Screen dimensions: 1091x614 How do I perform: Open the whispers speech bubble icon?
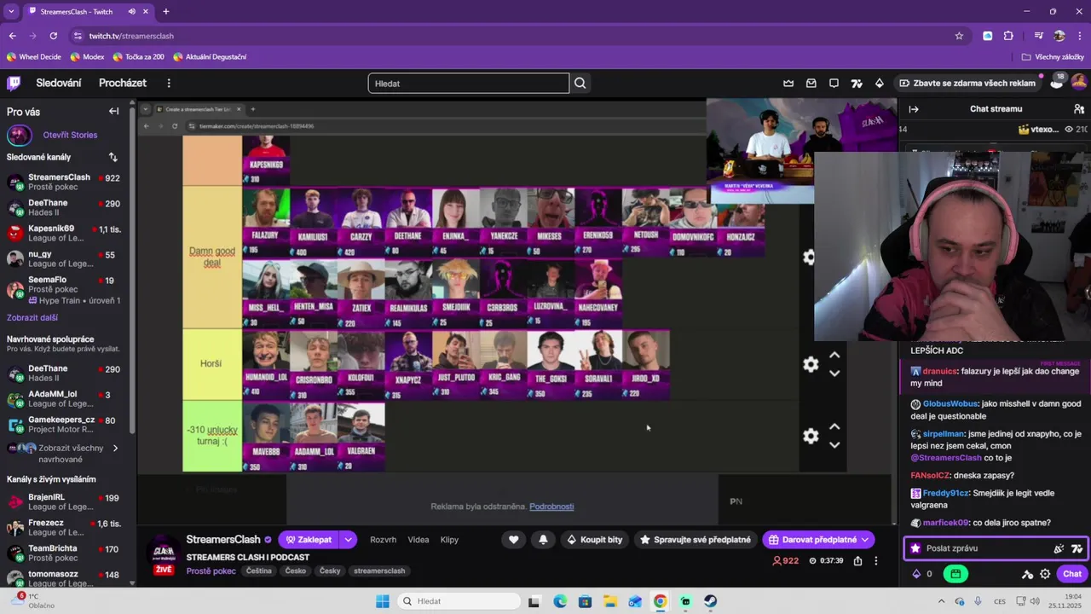click(834, 83)
